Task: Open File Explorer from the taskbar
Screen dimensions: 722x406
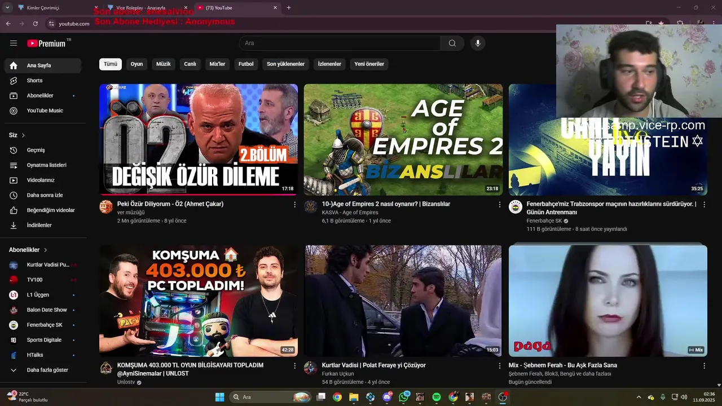Action: 354,397
